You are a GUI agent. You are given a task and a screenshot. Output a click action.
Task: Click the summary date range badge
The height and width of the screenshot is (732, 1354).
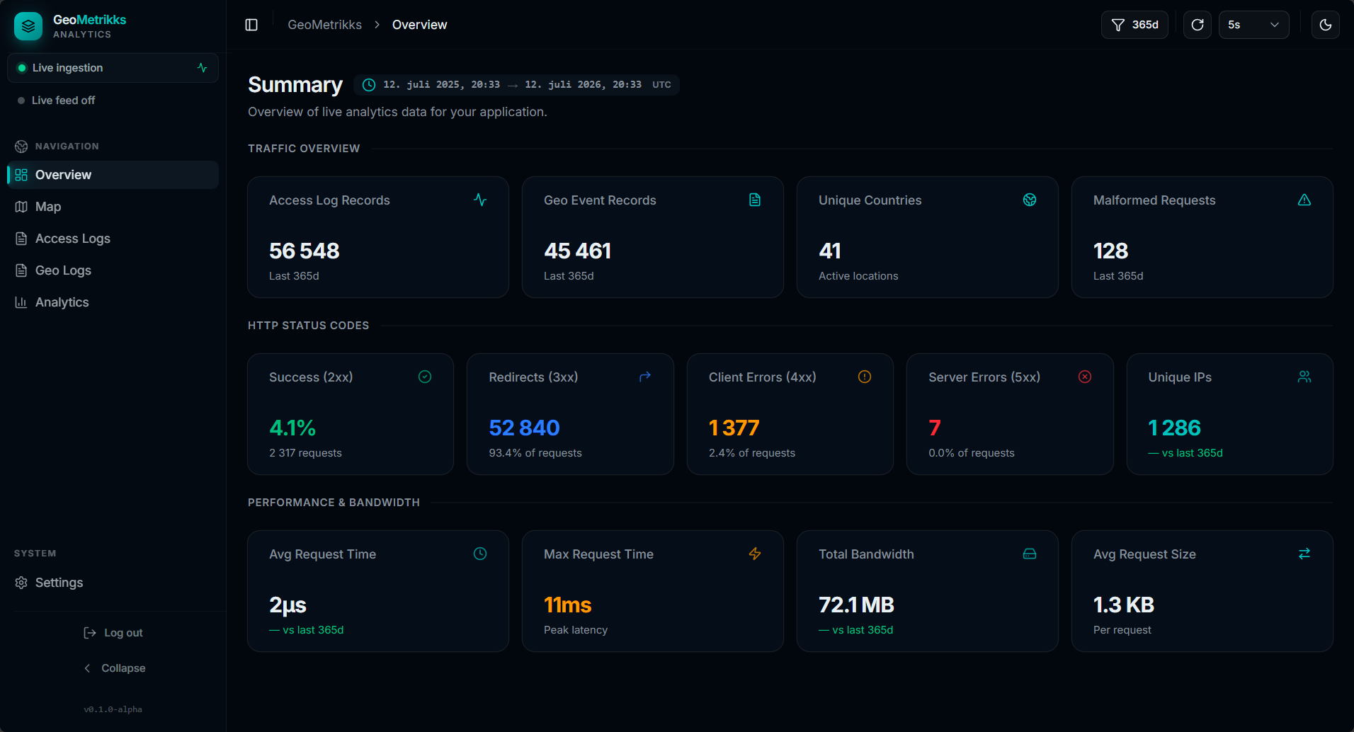516,85
